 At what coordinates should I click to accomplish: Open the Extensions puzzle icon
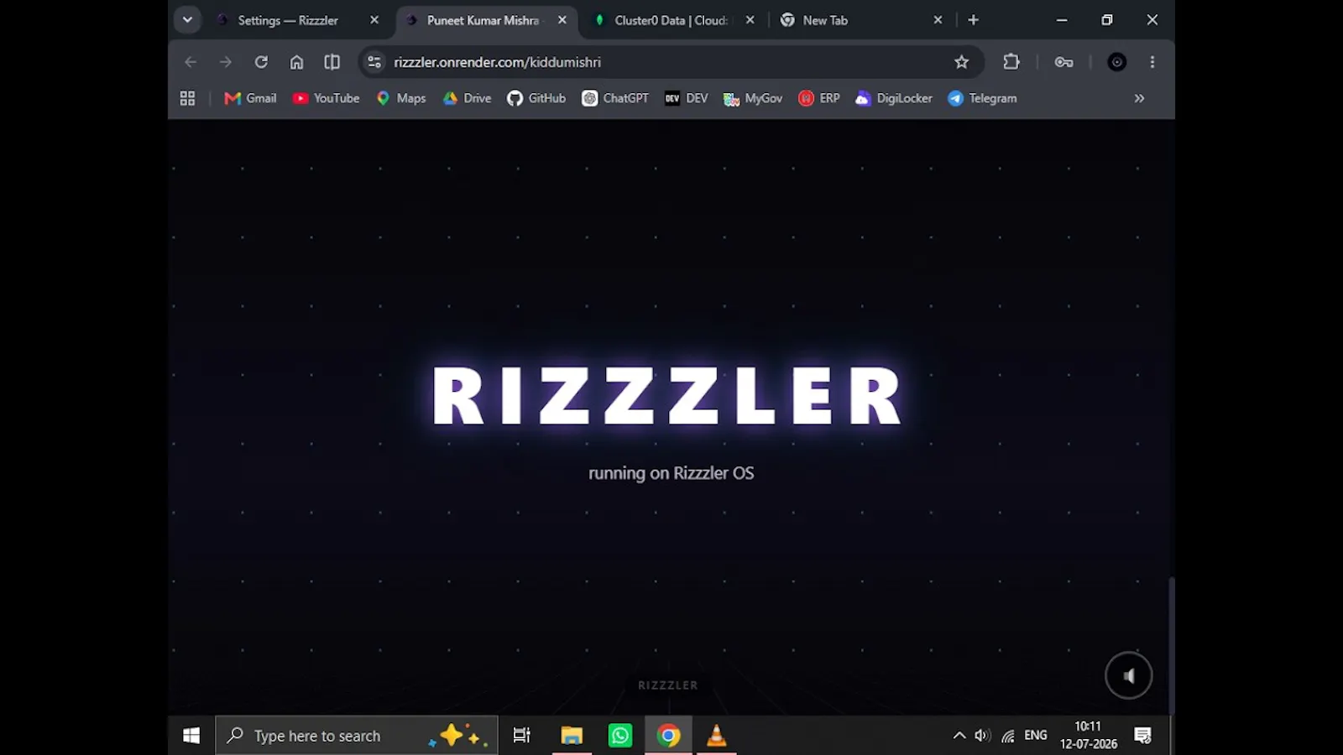click(x=1011, y=62)
